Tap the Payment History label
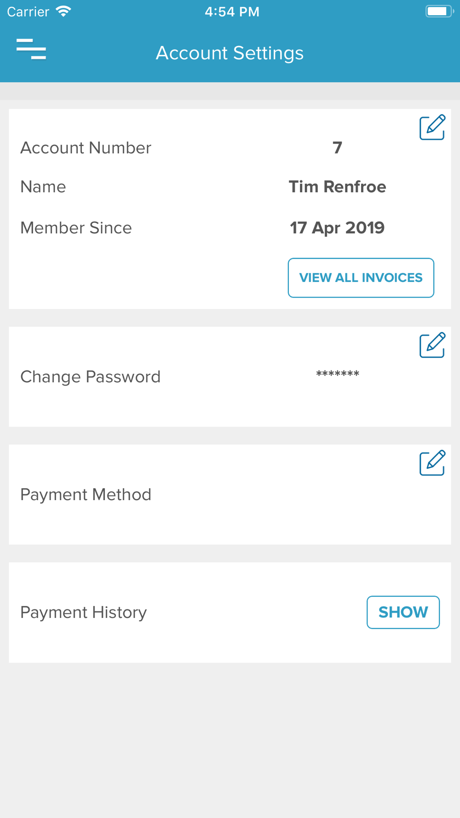 point(83,612)
